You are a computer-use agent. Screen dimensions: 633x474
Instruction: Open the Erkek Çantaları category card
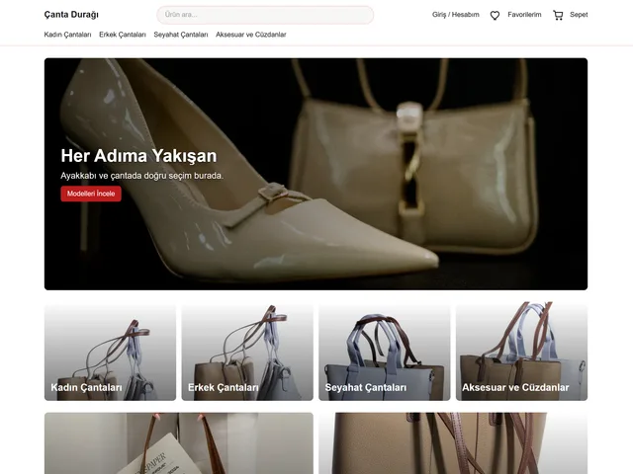247,353
